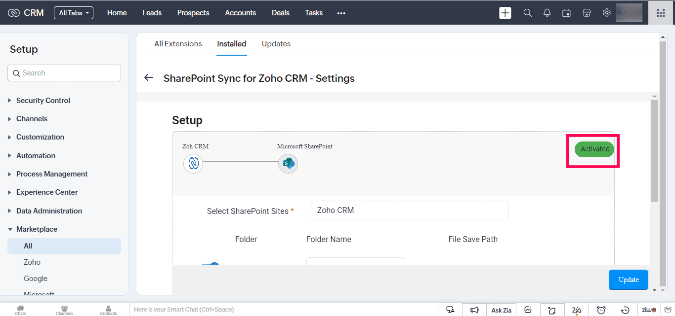The height and width of the screenshot is (316, 675).
Task: Click the chart sparkle icon in bottom bar
Action: tap(528, 310)
